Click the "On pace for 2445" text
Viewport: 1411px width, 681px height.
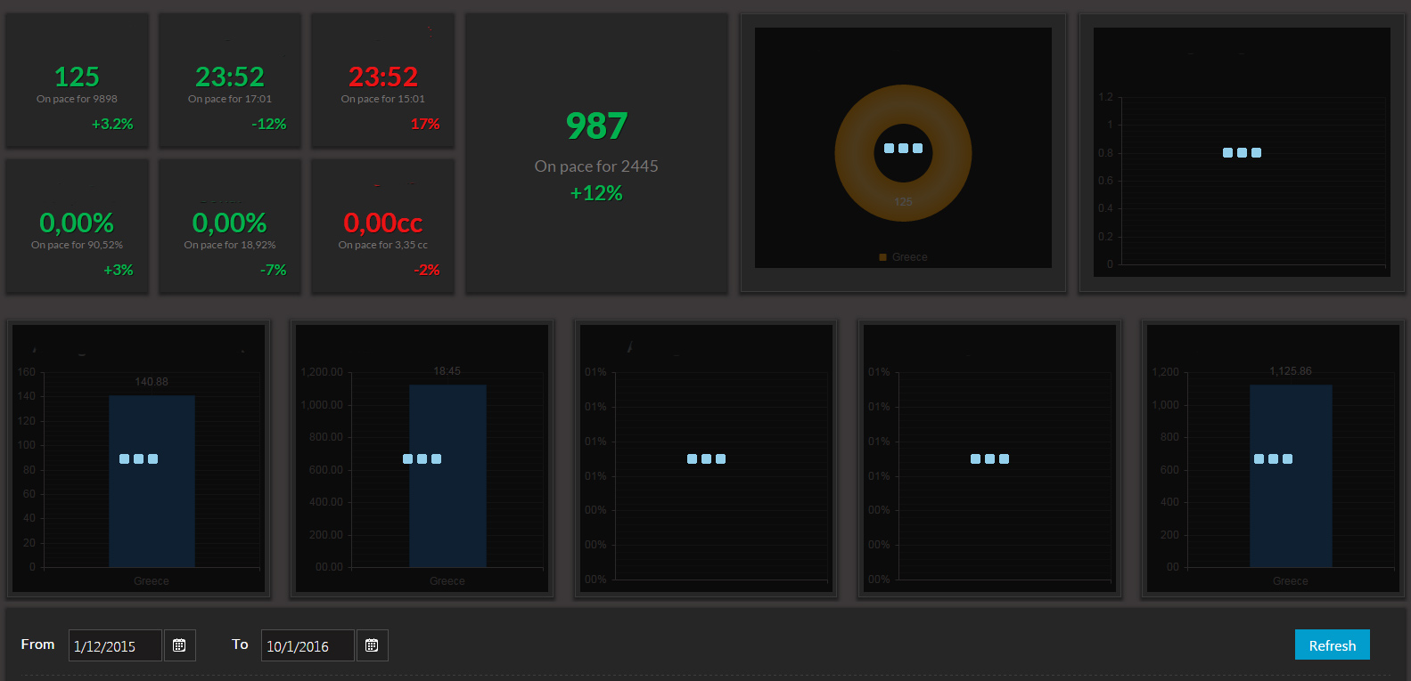point(596,166)
